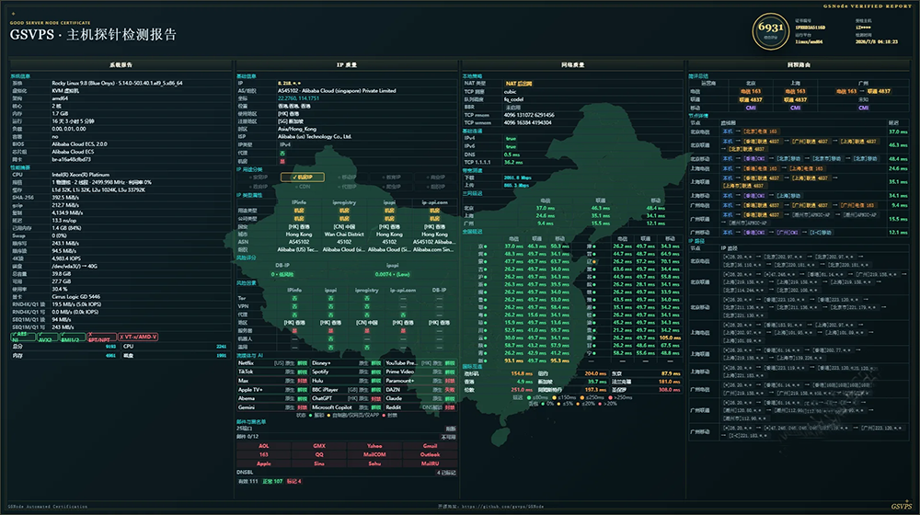
Task: Click the Disney+ streaming unlock row
Action: pyautogui.click(x=346, y=363)
